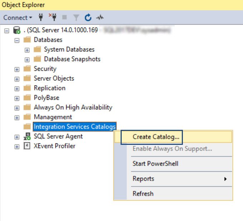This screenshot has width=243, height=221.
Task: Expand Always On High Availability
Action: click(17, 108)
